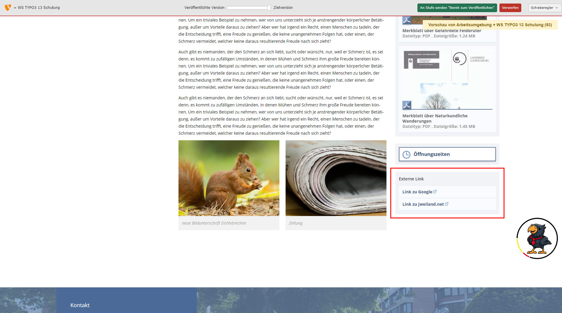This screenshot has height=313, width=562.
Task: Open Merkblatt über Naturkundliche Wanderungen download
Action: pyautogui.click(x=435, y=118)
